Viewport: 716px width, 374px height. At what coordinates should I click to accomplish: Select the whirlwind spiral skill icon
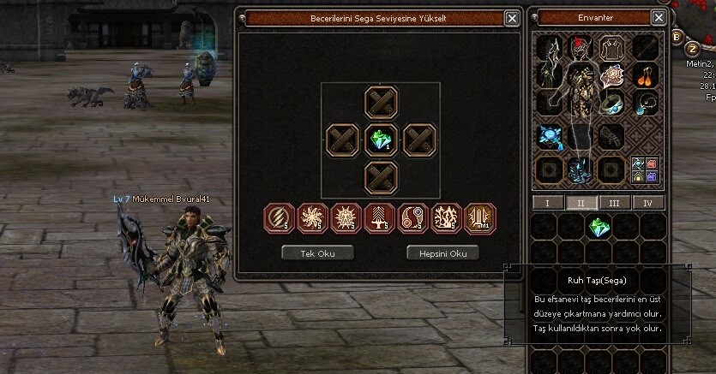tap(312, 218)
